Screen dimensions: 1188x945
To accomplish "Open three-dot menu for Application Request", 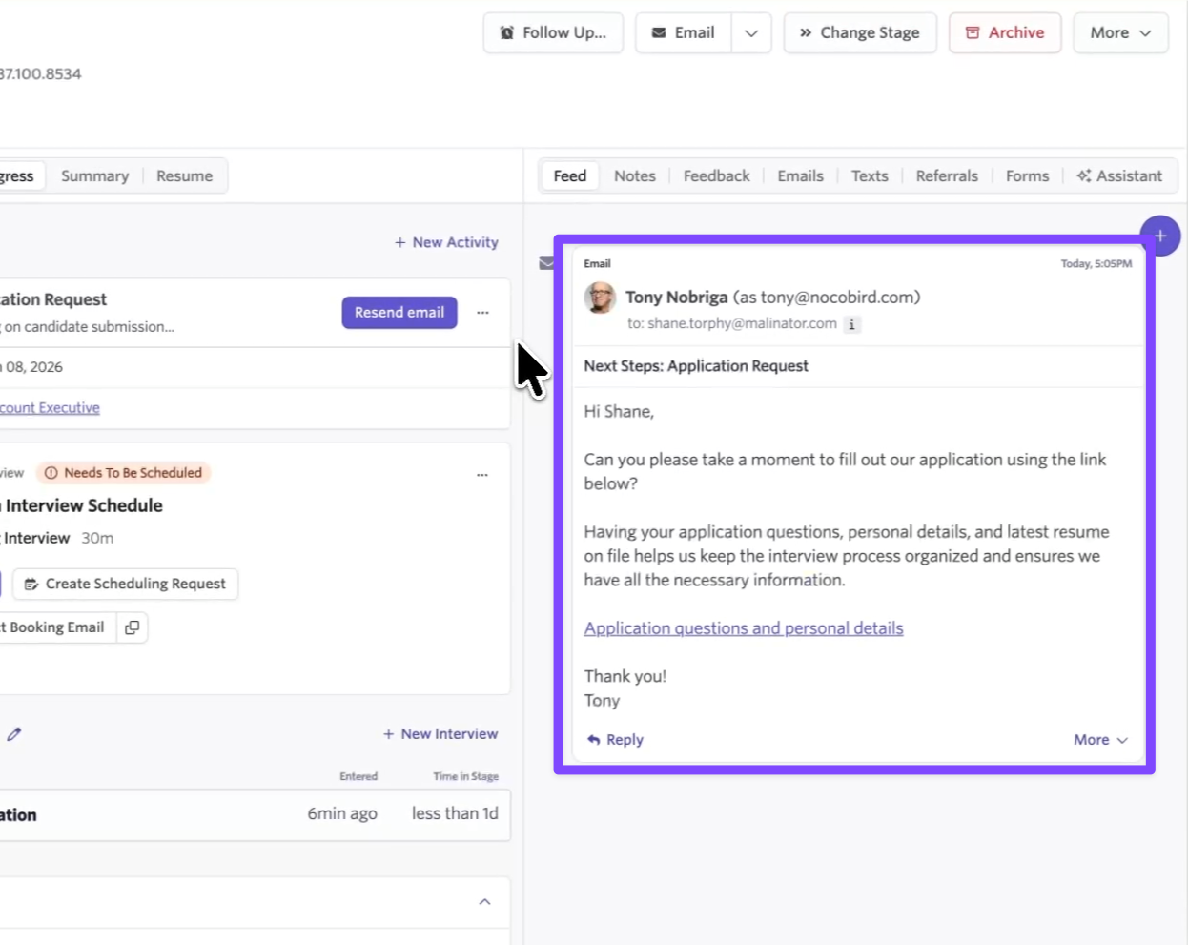I will [482, 313].
